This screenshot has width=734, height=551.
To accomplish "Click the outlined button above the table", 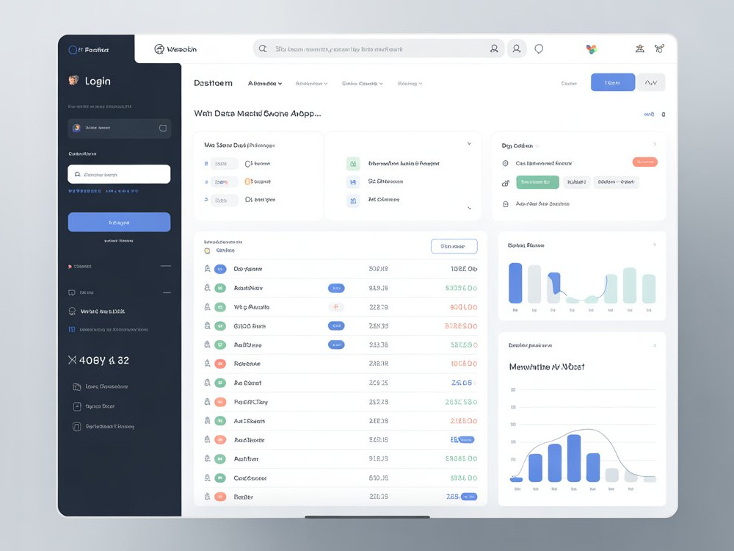I will tap(454, 246).
